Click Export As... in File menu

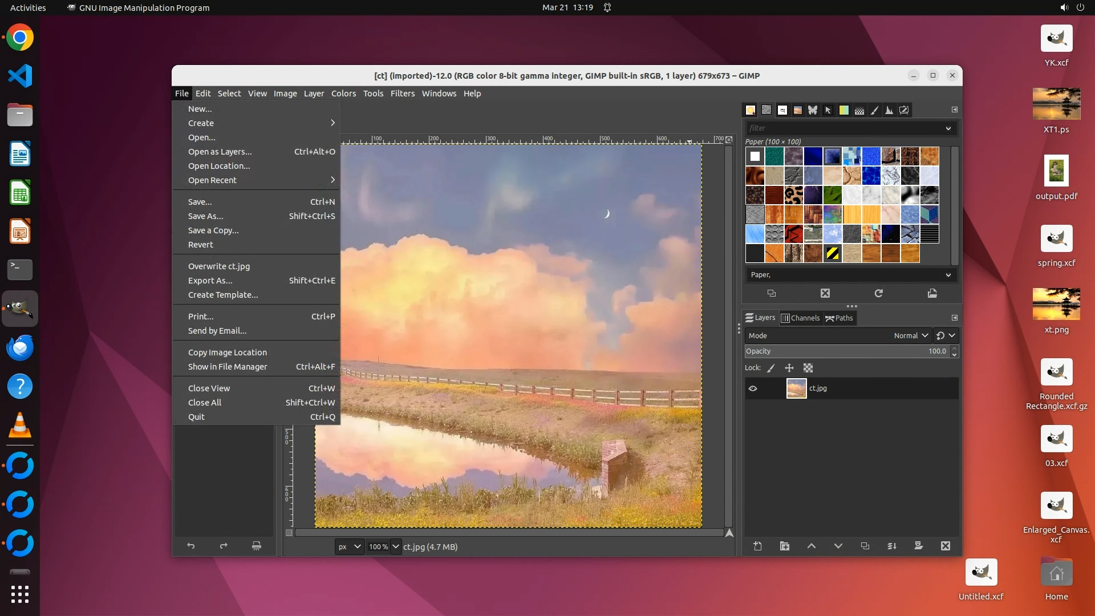(x=210, y=281)
